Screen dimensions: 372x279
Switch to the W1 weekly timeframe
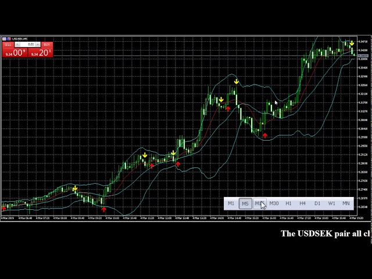click(331, 203)
